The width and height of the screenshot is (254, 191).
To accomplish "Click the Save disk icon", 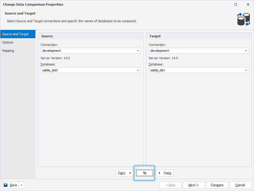I will coord(5,185).
